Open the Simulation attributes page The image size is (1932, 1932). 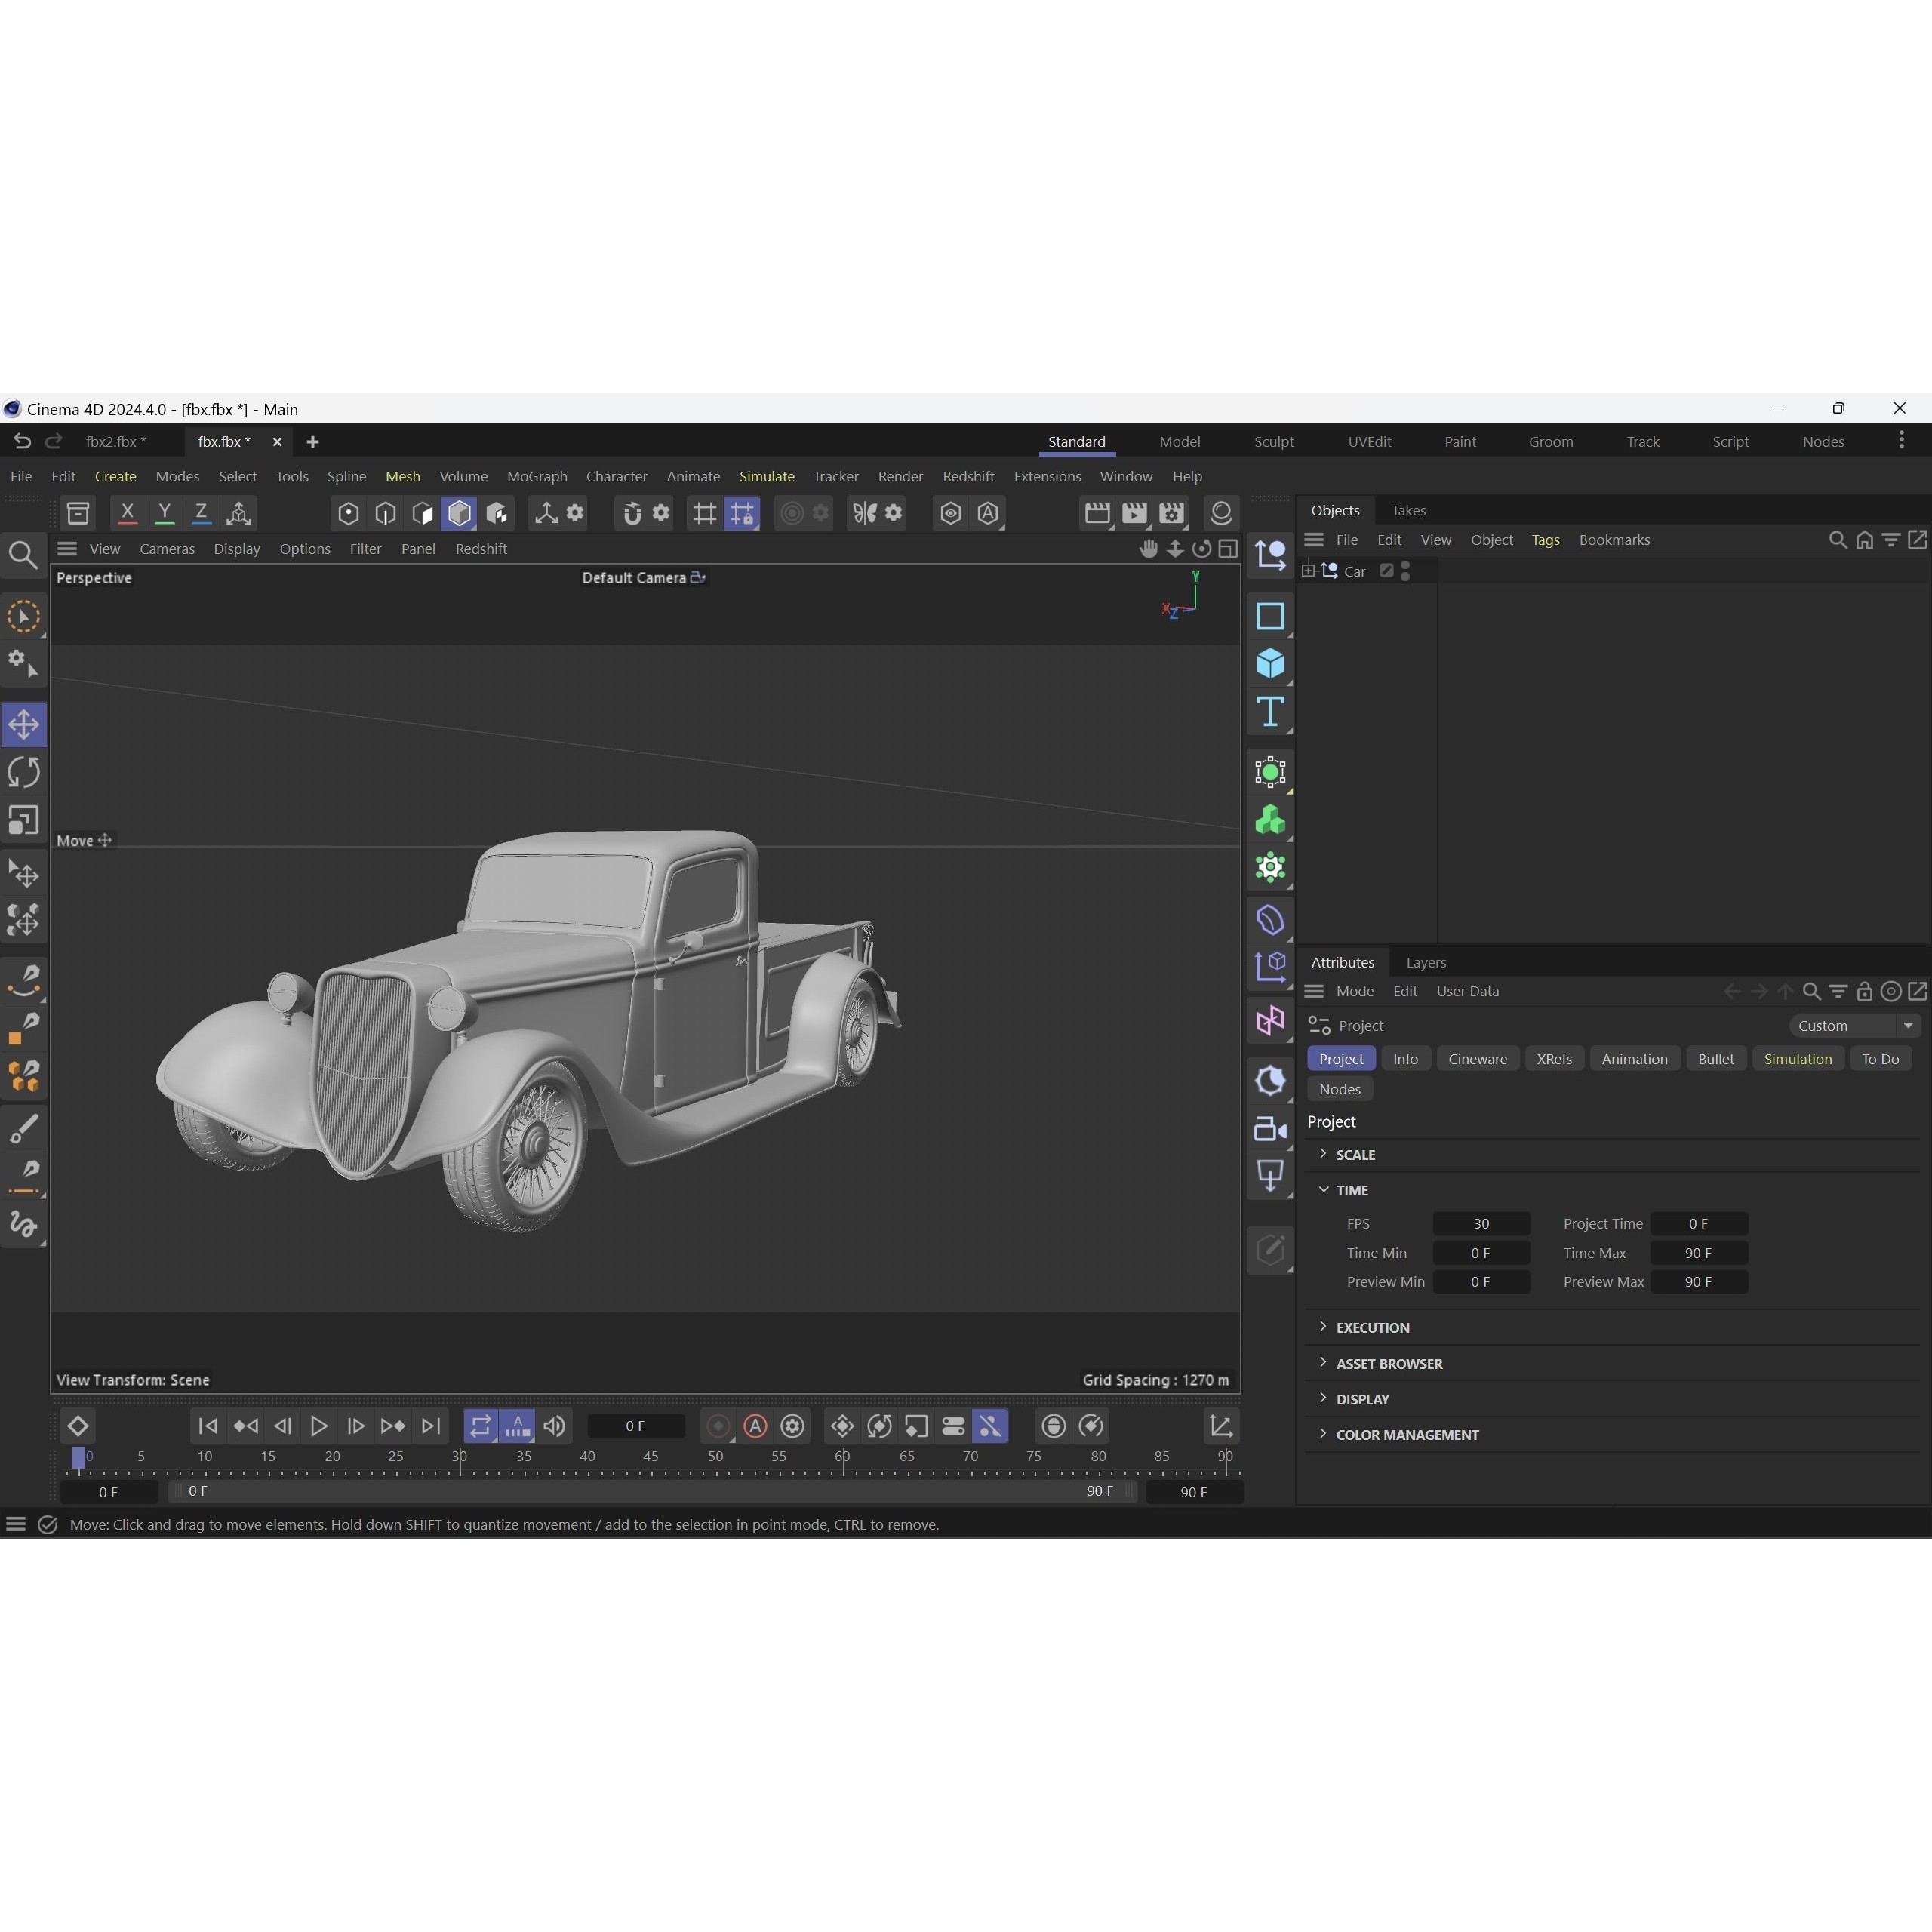(1798, 1058)
